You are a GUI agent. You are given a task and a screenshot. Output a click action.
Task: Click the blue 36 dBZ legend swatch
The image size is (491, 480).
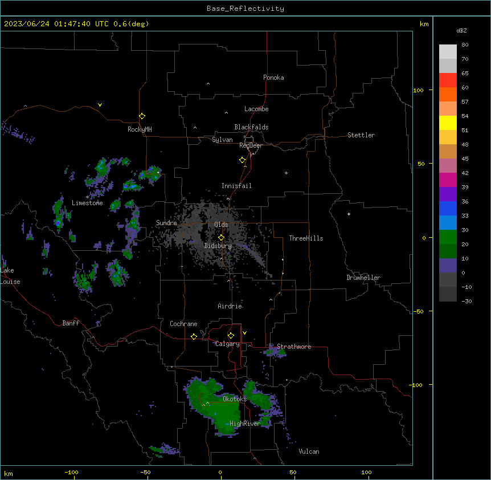point(448,208)
